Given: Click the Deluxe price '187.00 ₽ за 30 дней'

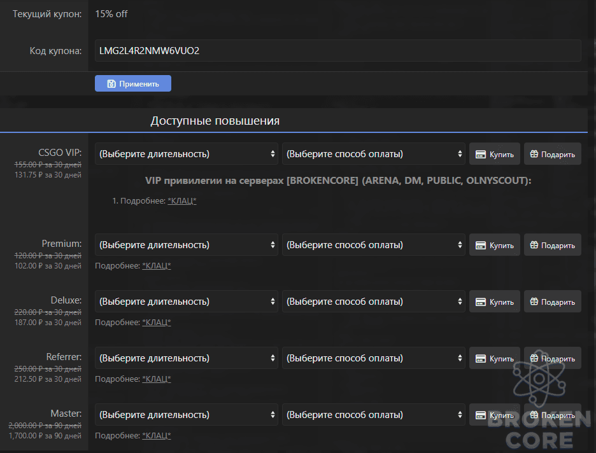Looking at the screenshot, I should 48,323.
